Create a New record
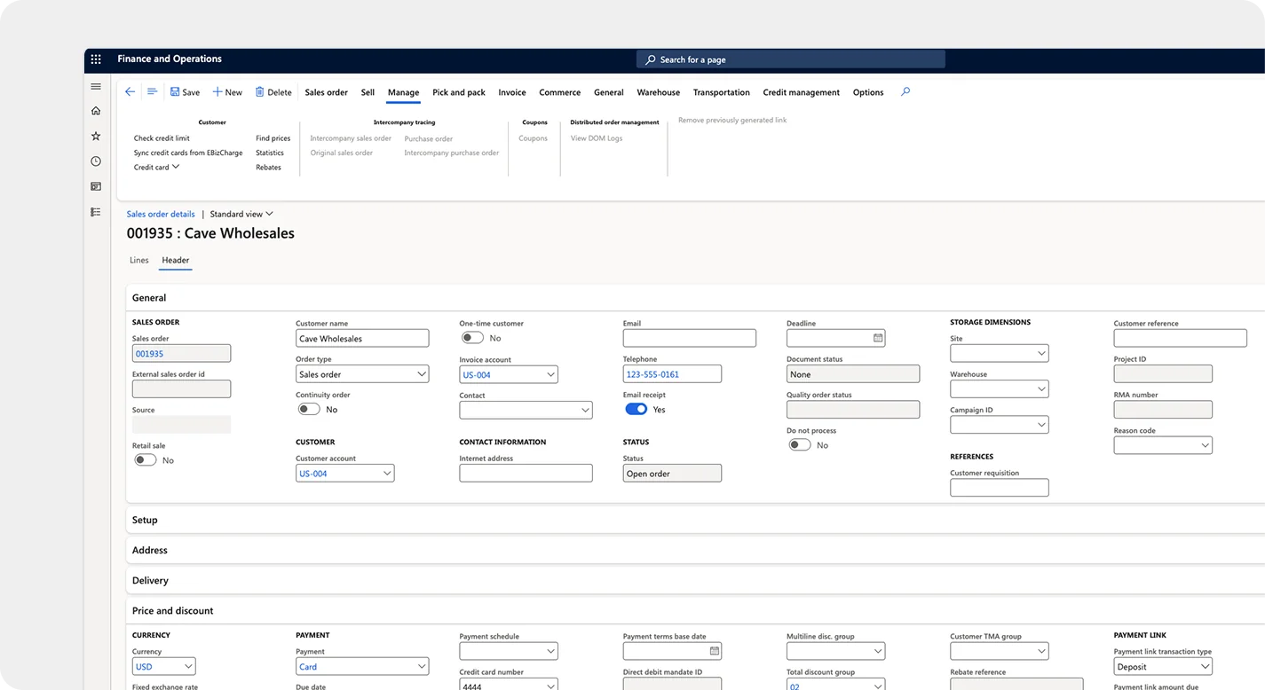 click(x=227, y=92)
